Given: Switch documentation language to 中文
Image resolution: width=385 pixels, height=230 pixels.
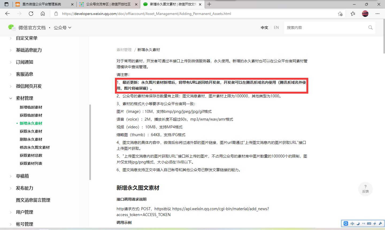Looking at the screenshot, I should tap(264, 28).
